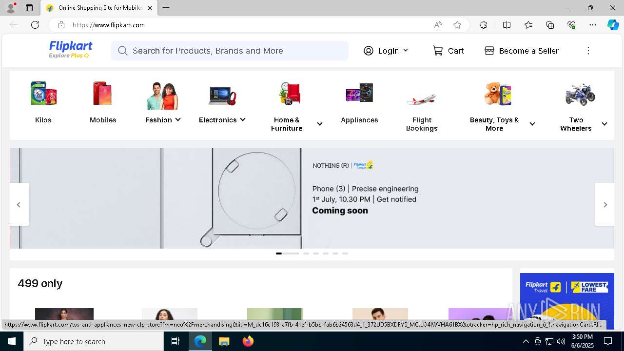The width and height of the screenshot is (624, 351).
Task: Open browser profile icon
Action: pyautogui.click(x=11, y=8)
